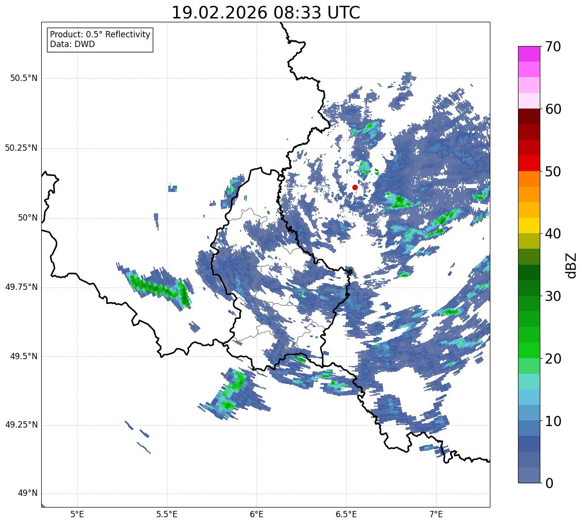Click the 50.5°N latitude label

pyautogui.click(x=24, y=78)
